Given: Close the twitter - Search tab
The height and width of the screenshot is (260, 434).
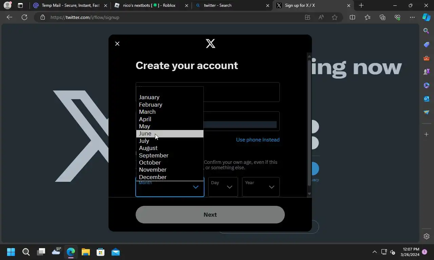Looking at the screenshot, I should pos(268,5).
